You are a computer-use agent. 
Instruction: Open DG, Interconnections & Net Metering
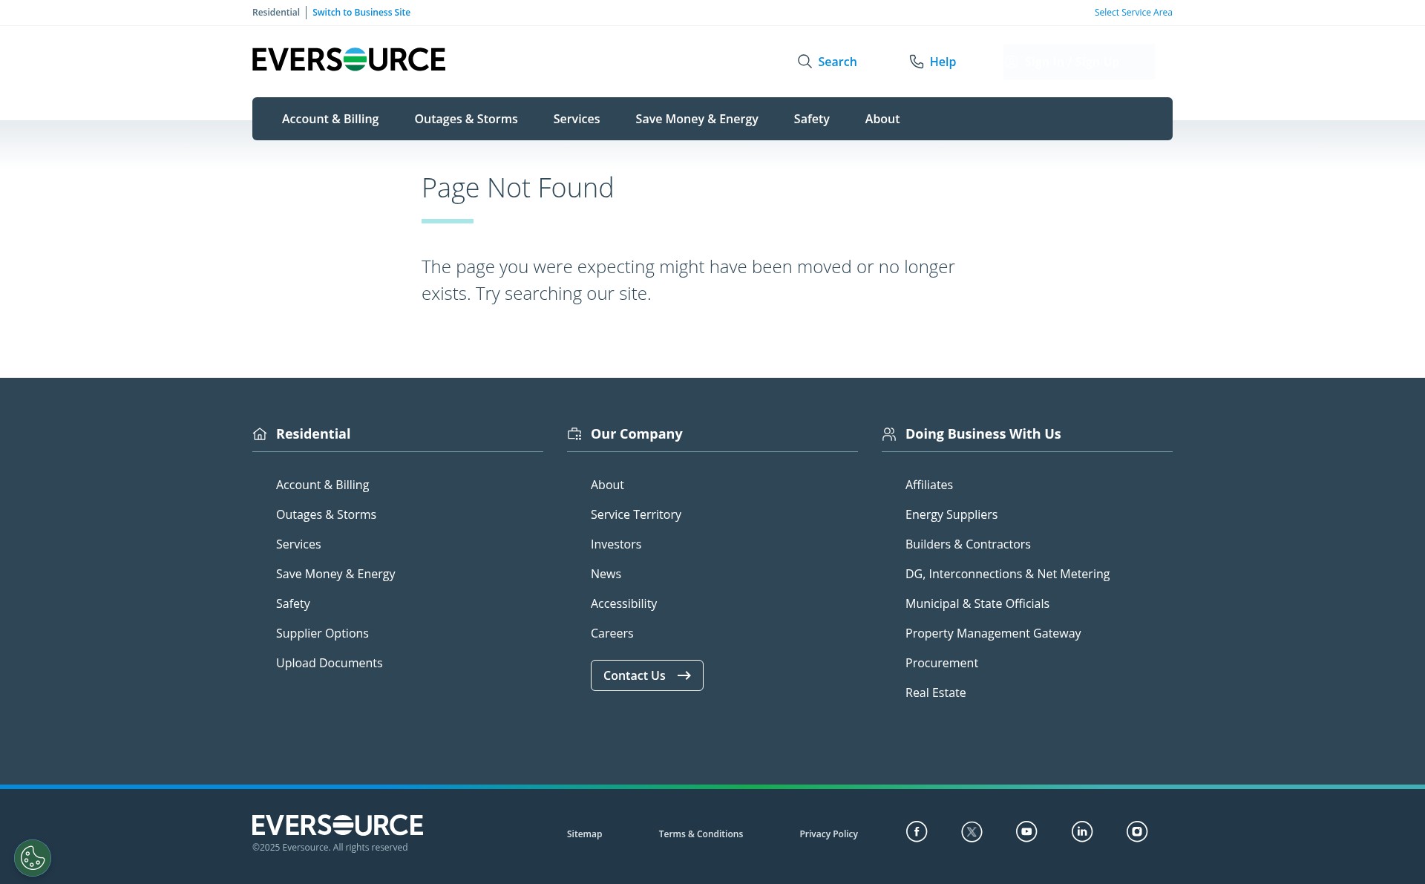tap(1007, 574)
